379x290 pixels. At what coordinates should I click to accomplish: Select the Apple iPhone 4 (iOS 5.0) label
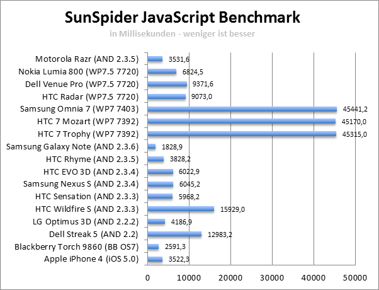click(x=91, y=259)
